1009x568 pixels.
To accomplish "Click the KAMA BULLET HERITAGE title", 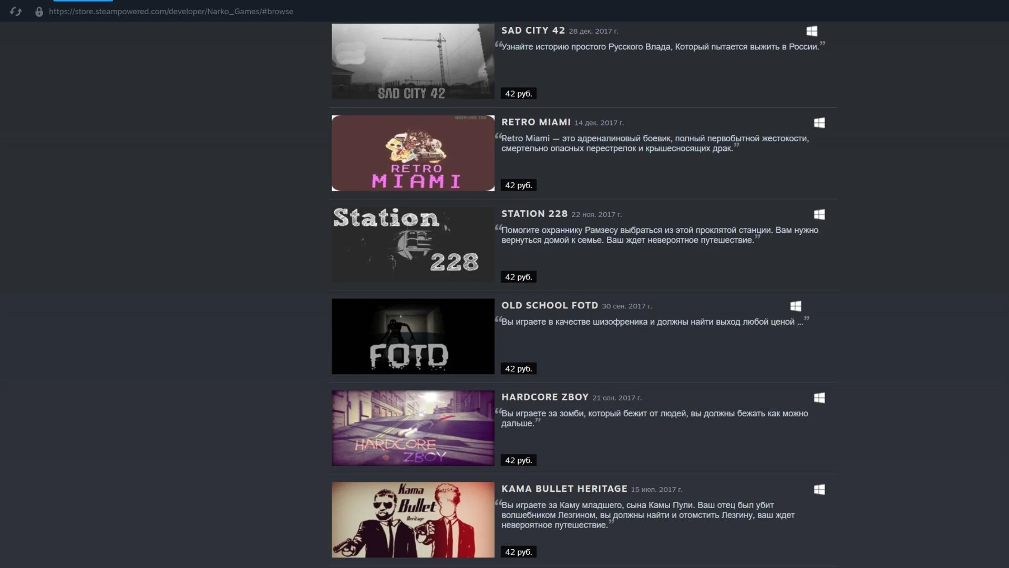I will [564, 489].
